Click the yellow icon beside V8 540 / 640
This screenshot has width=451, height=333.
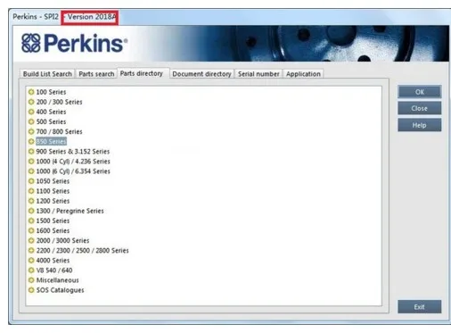31,271
